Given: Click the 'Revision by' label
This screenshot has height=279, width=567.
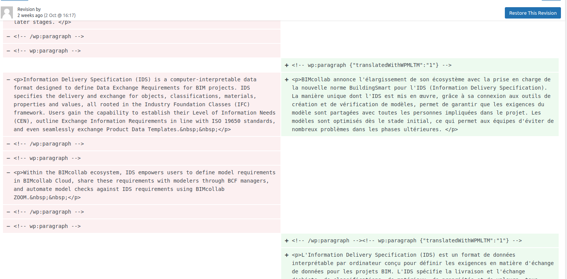Looking at the screenshot, I should [x=29, y=9].
